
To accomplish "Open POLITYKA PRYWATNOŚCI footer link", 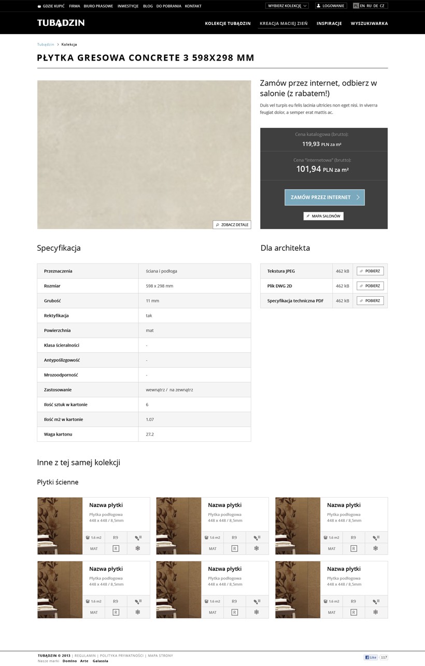I will click(x=121, y=656).
